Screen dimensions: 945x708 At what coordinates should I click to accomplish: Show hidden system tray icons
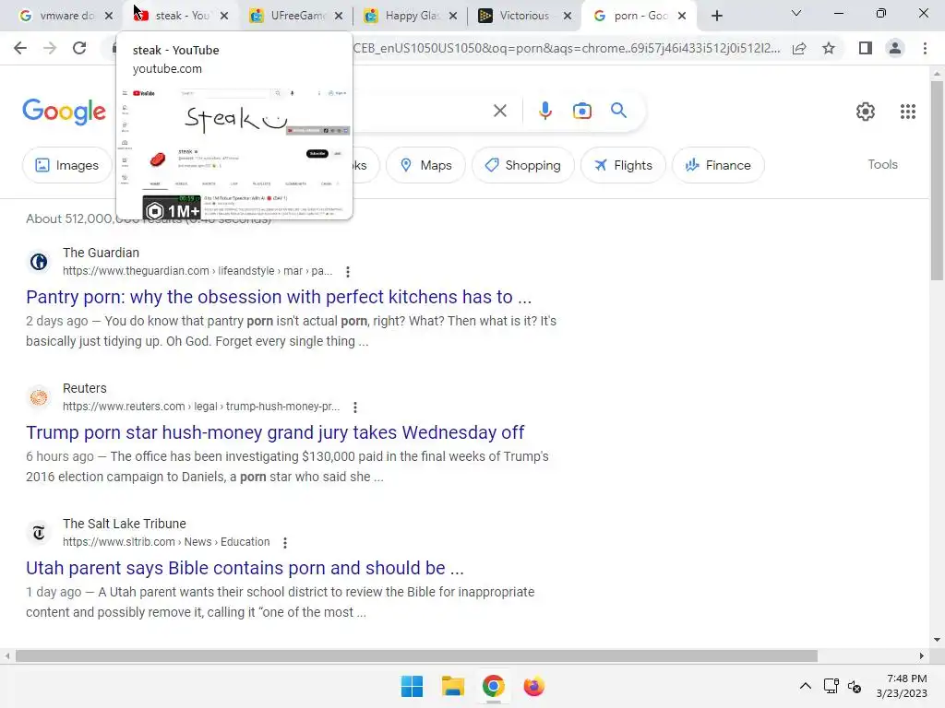[805, 686]
